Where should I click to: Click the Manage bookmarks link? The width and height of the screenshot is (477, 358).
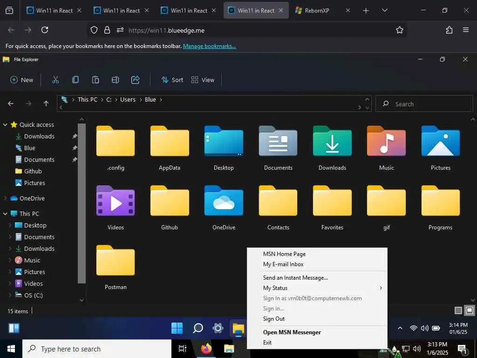click(209, 46)
